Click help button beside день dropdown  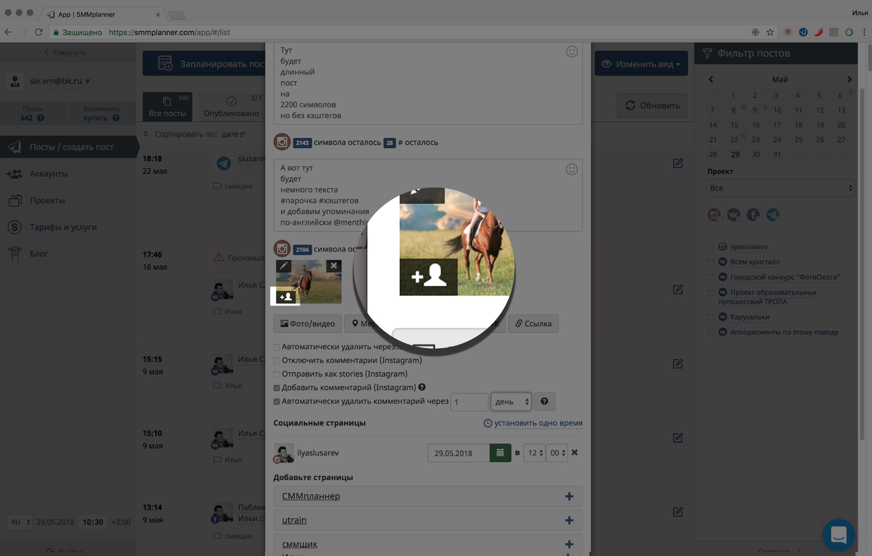pyautogui.click(x=544, y=402)
